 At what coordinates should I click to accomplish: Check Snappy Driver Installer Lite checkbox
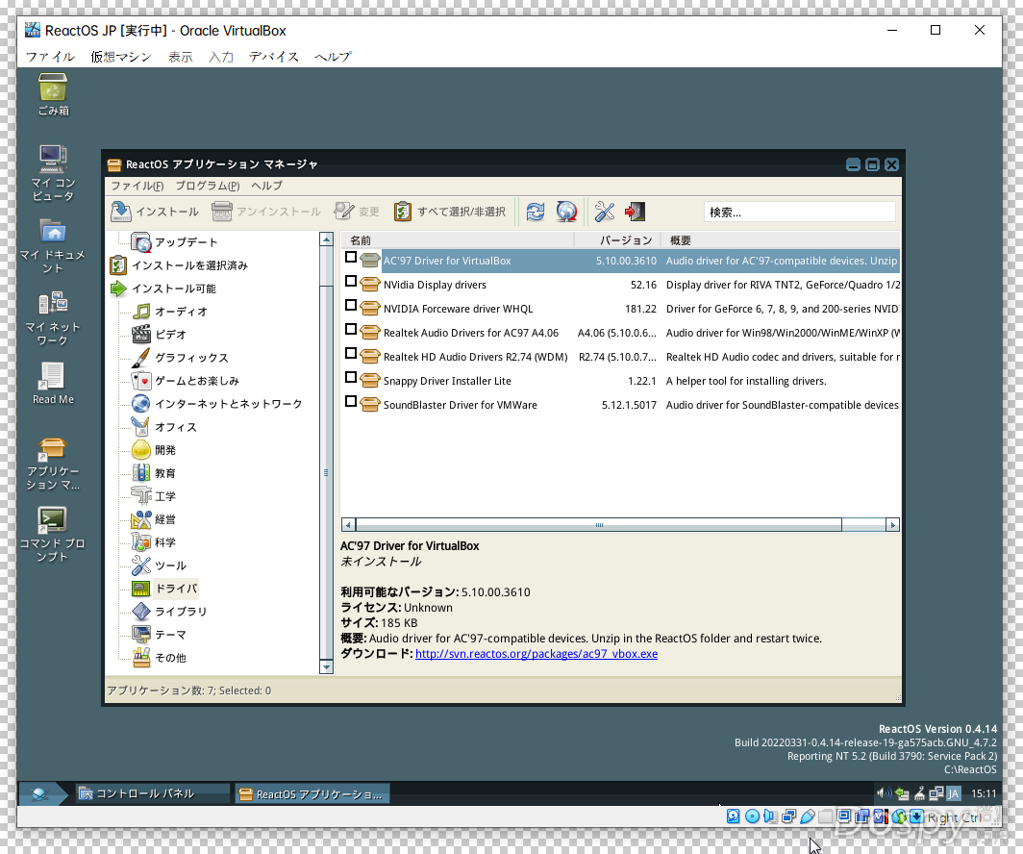(x=350, y=377)
